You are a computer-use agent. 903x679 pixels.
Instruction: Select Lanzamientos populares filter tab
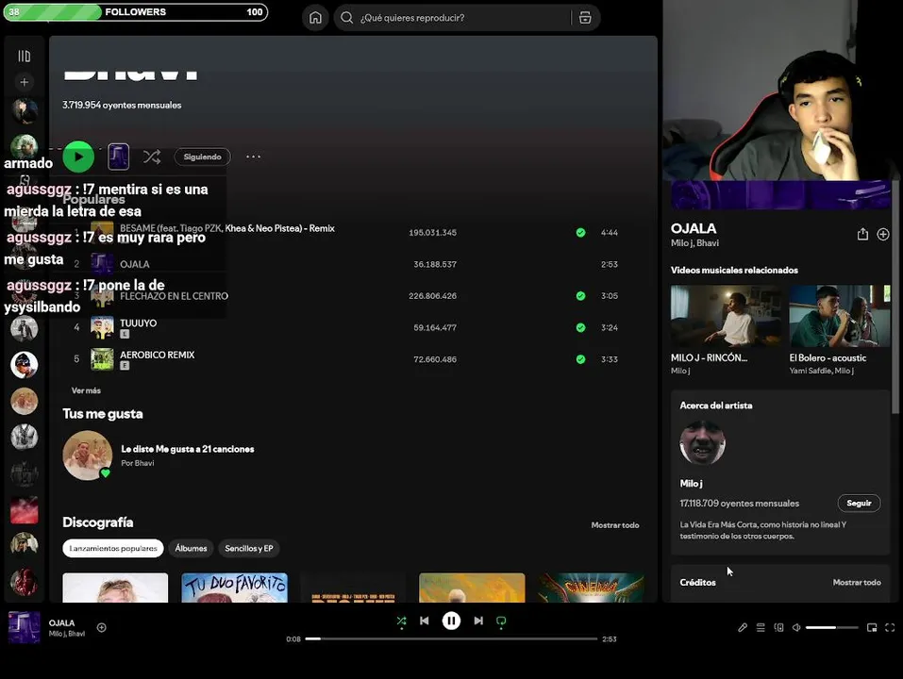coord(113,548)
